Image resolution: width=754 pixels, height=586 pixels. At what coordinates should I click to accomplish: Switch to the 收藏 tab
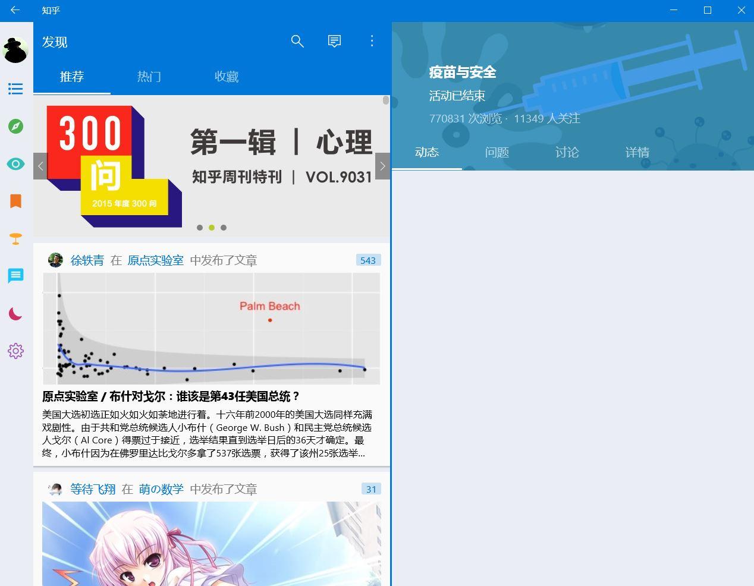(227, 77)
